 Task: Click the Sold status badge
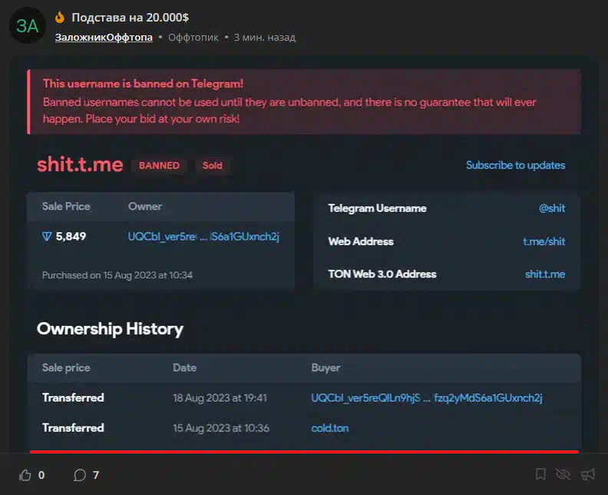tap(213, 165)
